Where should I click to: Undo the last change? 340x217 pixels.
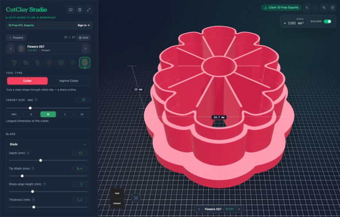[307, 8]
